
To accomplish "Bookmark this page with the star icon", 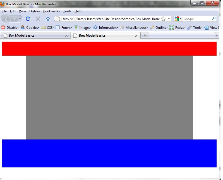I will point(163,19).
